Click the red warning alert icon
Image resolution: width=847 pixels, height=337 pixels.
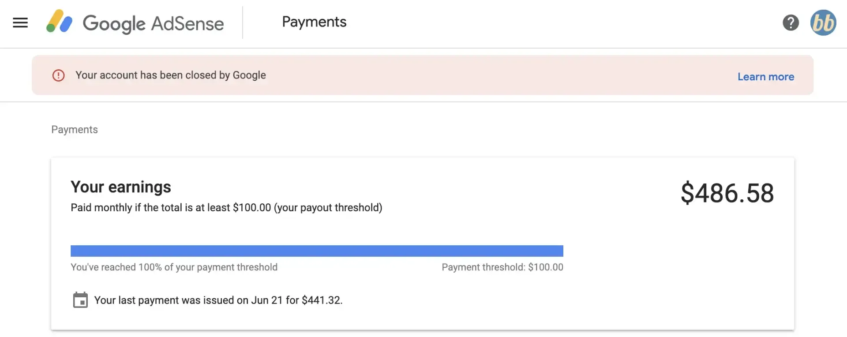point(58,75)
